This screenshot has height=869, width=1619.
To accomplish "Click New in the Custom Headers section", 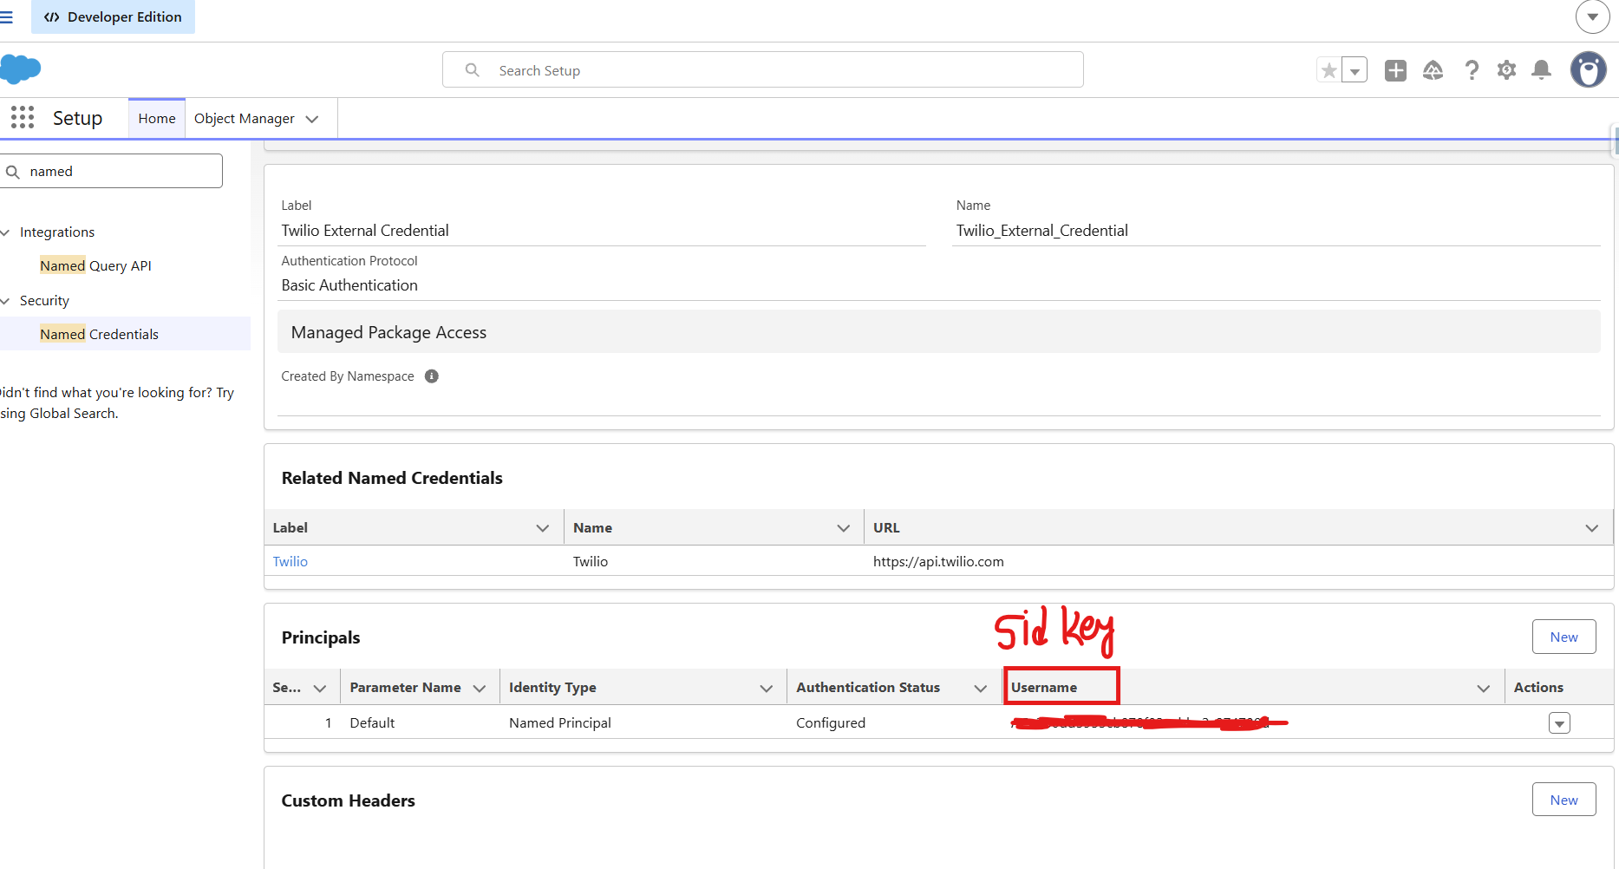I will click(1564, 800).
